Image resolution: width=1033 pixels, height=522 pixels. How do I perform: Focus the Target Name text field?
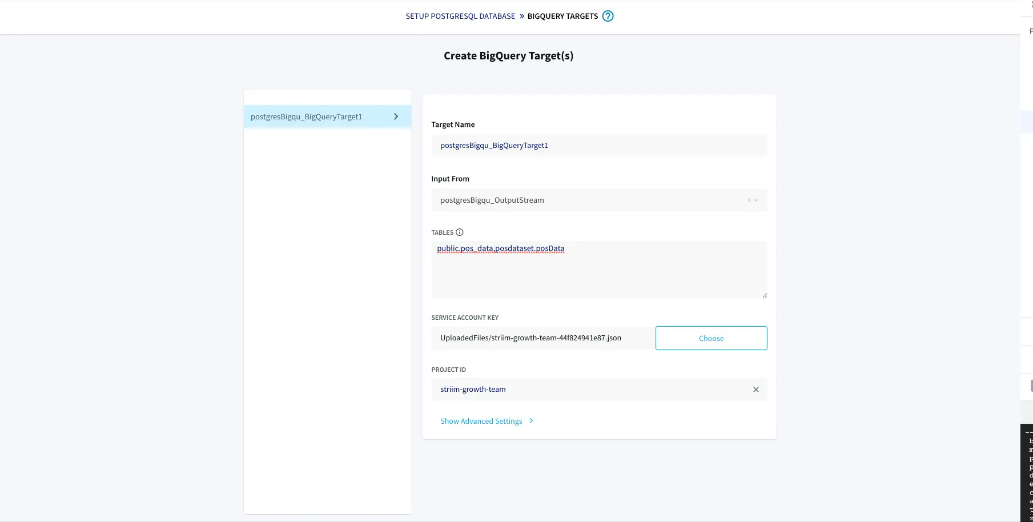[x=599, y=146]
